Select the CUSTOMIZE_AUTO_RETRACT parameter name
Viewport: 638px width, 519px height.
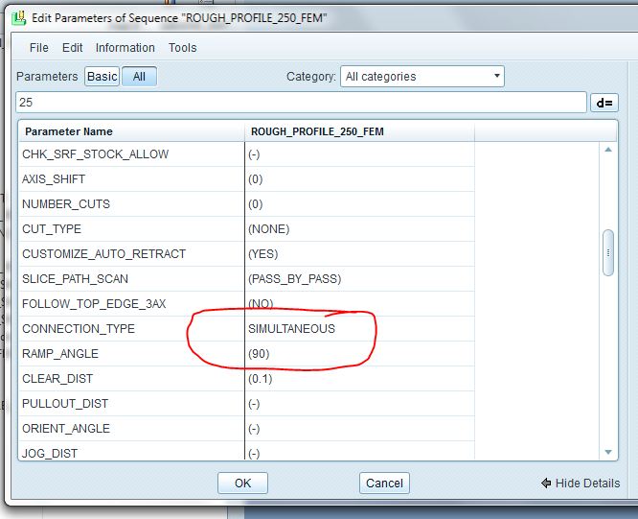(x=103, y=254)
